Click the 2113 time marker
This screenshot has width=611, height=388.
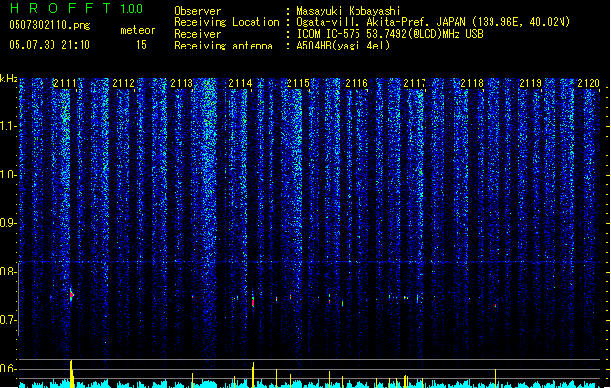coord(182,83)
